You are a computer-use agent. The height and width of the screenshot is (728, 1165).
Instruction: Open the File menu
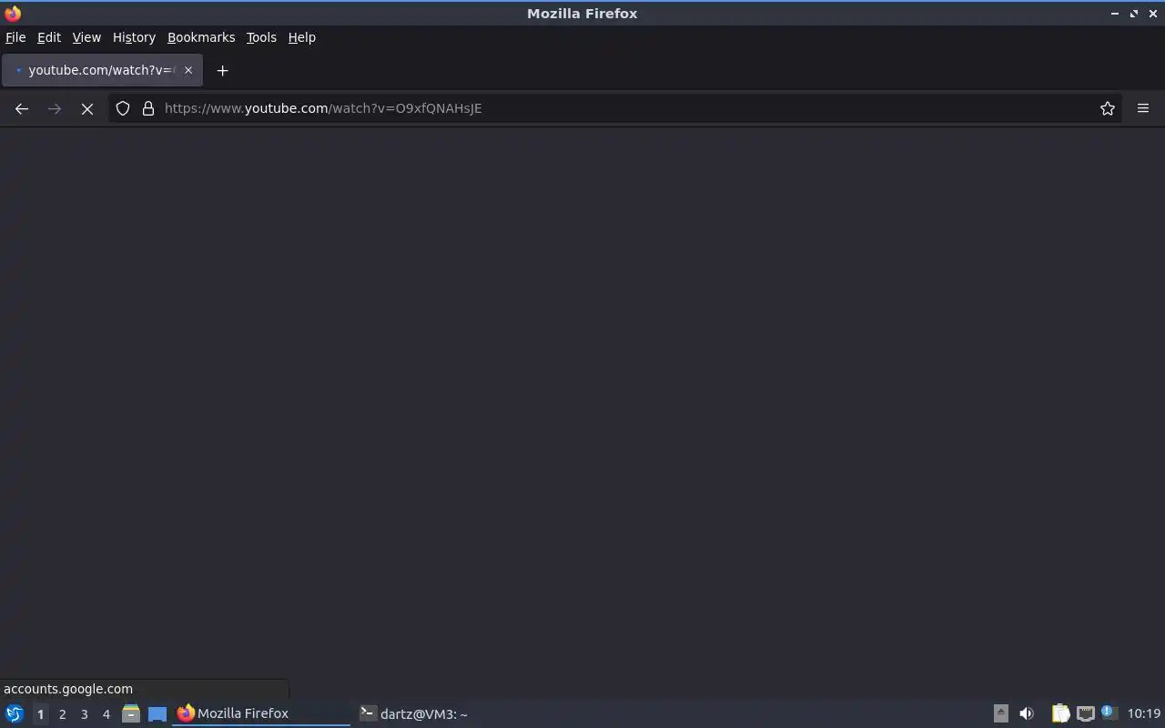coord(15,37)
